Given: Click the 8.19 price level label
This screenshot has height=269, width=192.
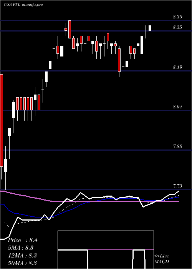Looking at the screenshot, I should tap(177, 67).
